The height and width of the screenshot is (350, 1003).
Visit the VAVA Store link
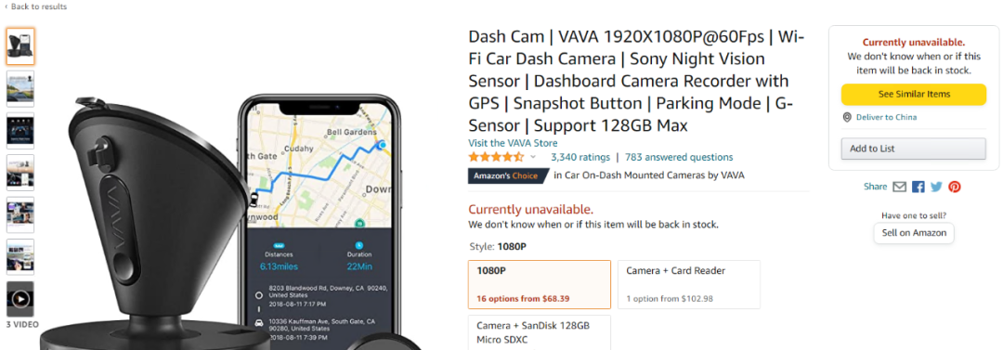(513, 143)
